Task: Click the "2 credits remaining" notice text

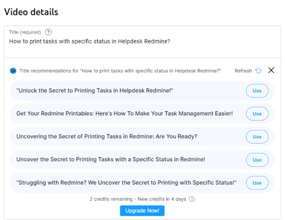Action: tap(138, 199)
